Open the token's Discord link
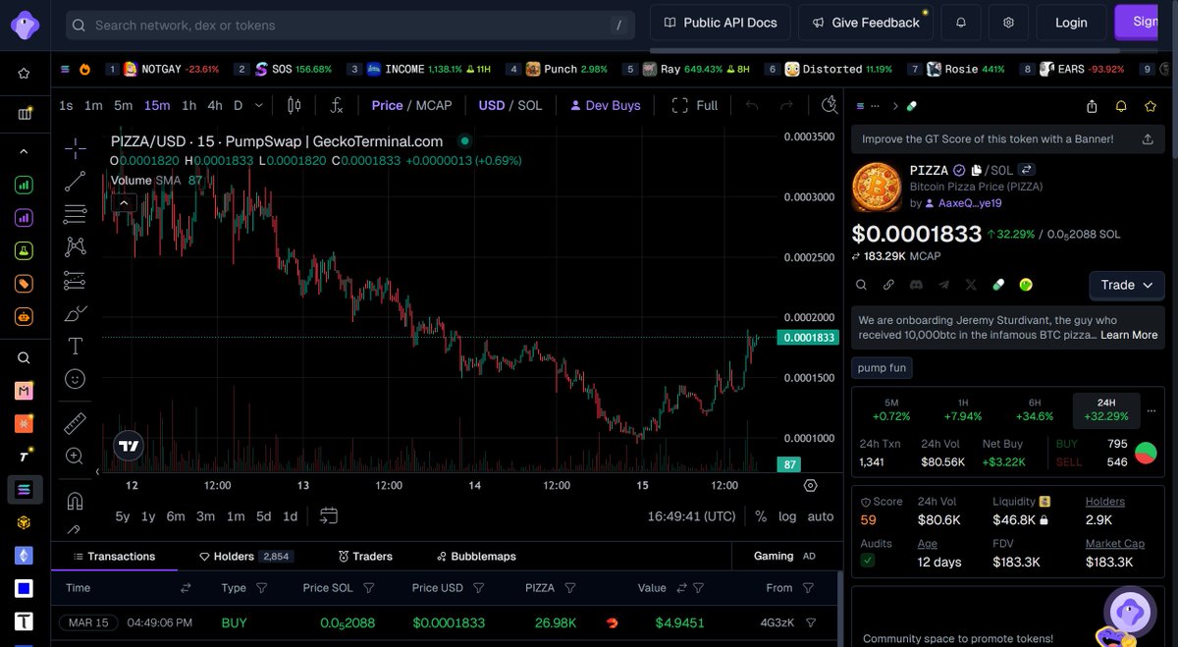This screenshot has height=647, width=1178. tap(916, 285)
